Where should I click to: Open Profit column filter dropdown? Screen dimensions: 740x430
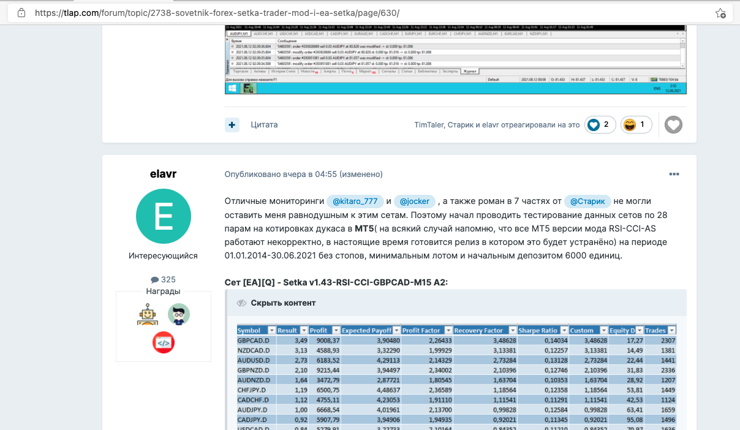point(336,330)
